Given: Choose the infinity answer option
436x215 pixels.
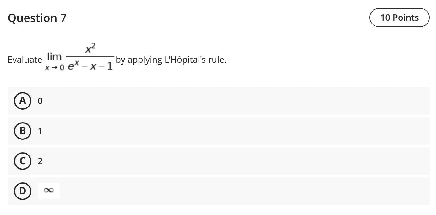Looking at the screenshot, I should tap(49, 191).
